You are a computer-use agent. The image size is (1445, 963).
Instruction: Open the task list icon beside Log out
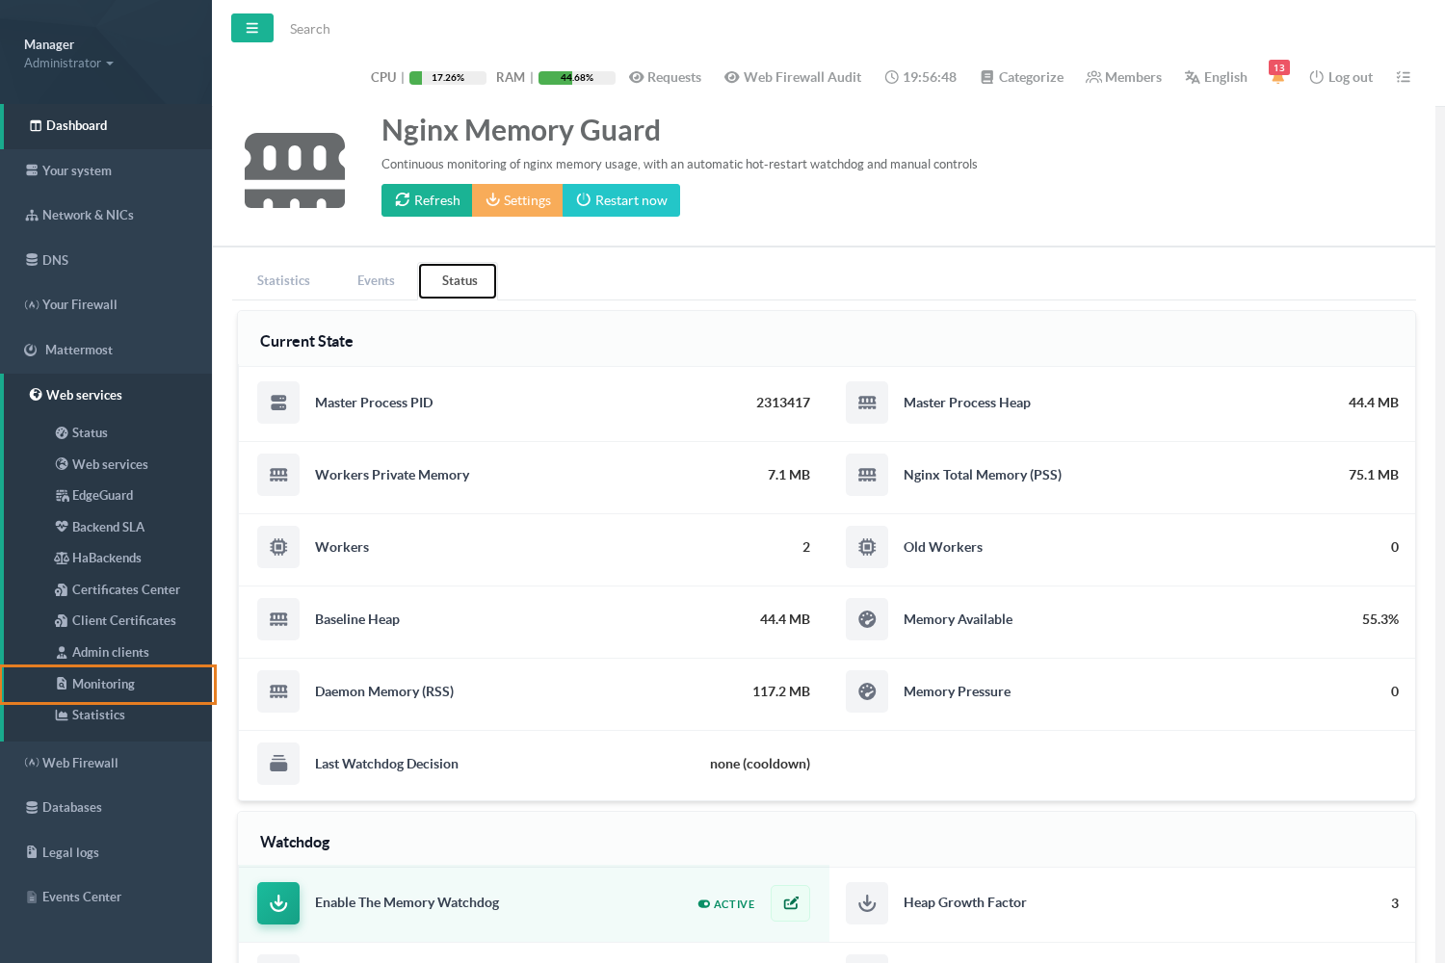coord(1404,77)
